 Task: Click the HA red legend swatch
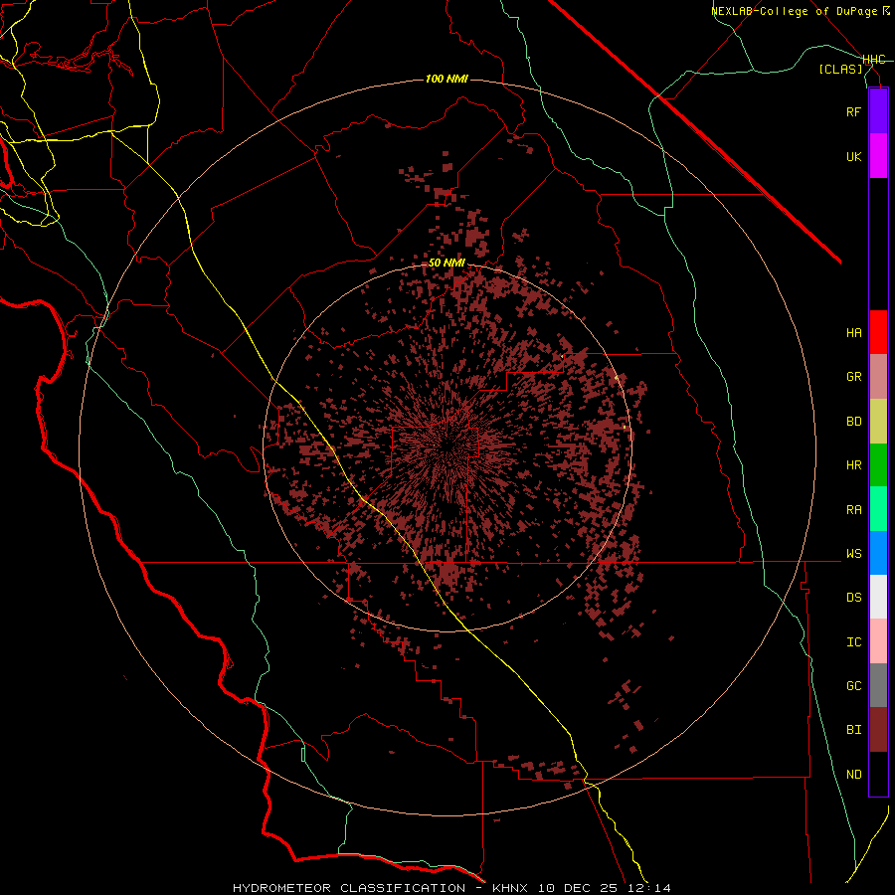pyautogui.click(x=878, y=332)
